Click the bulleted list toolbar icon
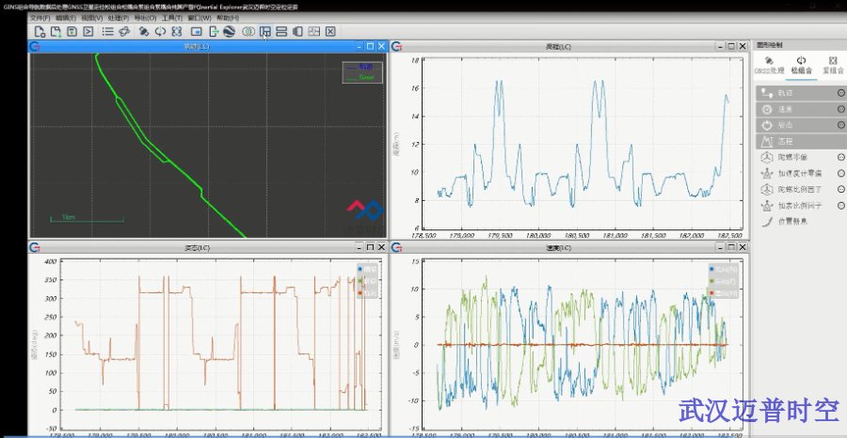The width and height of the screenshot is (847, 438). (107, 31)
